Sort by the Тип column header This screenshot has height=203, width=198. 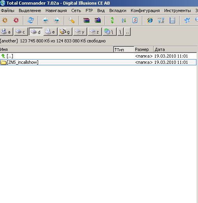pos(124,49)
